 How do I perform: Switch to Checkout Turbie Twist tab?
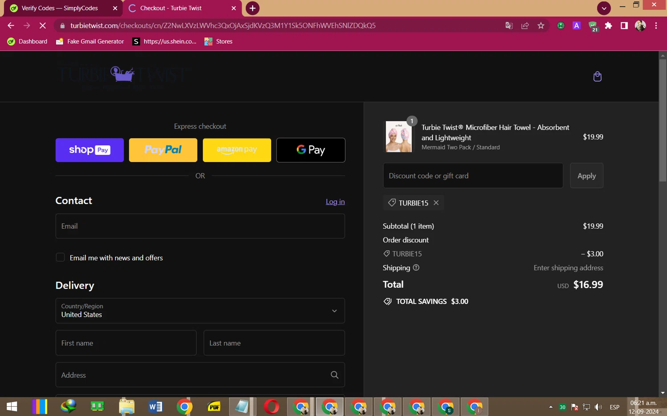(171, 8)
